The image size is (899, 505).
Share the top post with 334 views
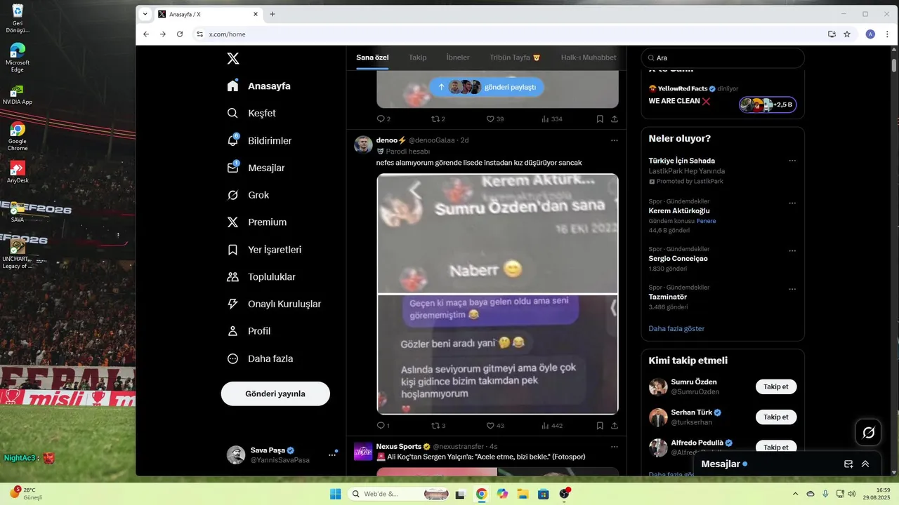click(615, 119)
